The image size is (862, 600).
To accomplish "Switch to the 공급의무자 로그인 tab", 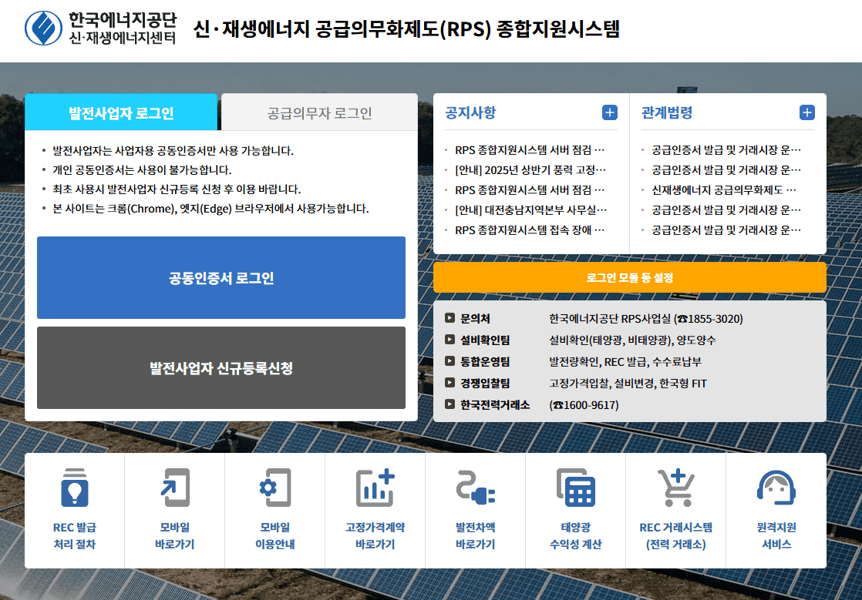I will [x=319, y=112].
